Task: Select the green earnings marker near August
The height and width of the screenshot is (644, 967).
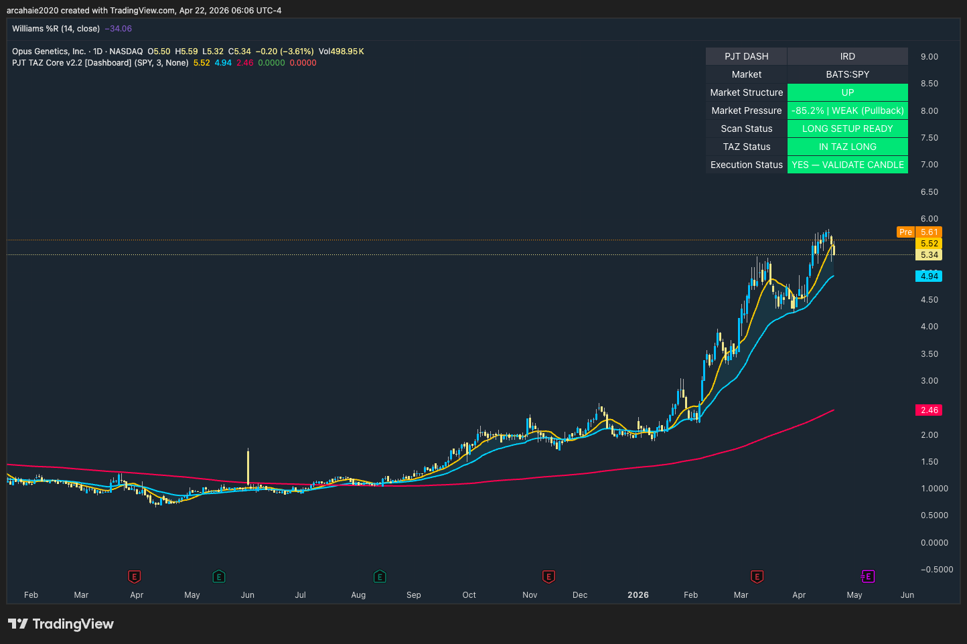Action: tap(380, 576)
